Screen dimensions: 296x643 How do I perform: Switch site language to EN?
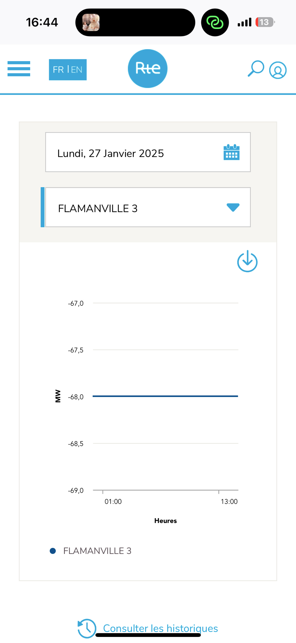coord(77,70)
